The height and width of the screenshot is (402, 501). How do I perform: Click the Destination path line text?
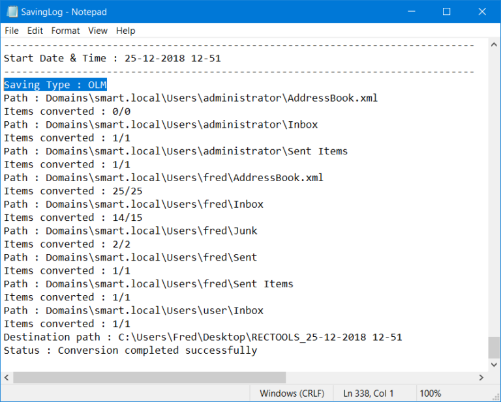pos(202,337)
